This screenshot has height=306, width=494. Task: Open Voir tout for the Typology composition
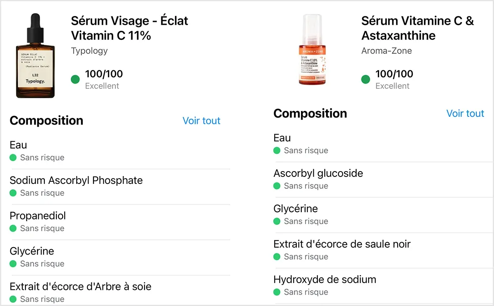tap(201, 121)
